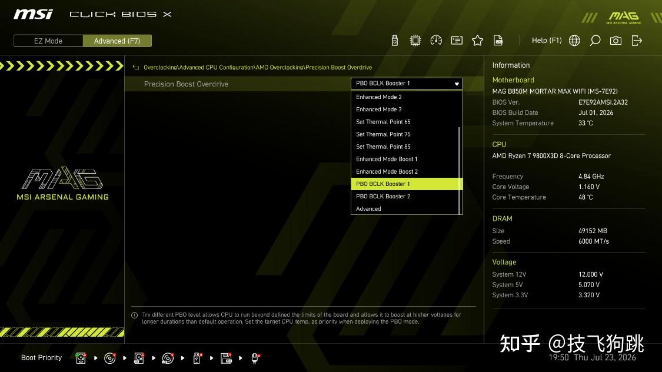The width and height of the screenshot is (662, 372).
Task: Open the log file document icon
Action: [x=498, y=41]
